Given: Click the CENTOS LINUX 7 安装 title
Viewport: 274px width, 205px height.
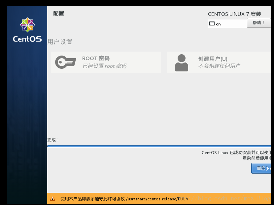Looking at the screenshot, I should pos(234,14).
